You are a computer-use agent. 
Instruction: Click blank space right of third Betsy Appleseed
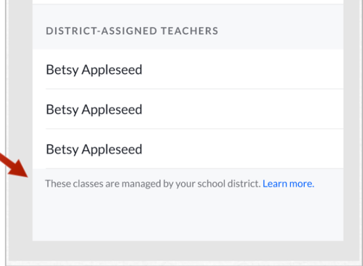243,148
